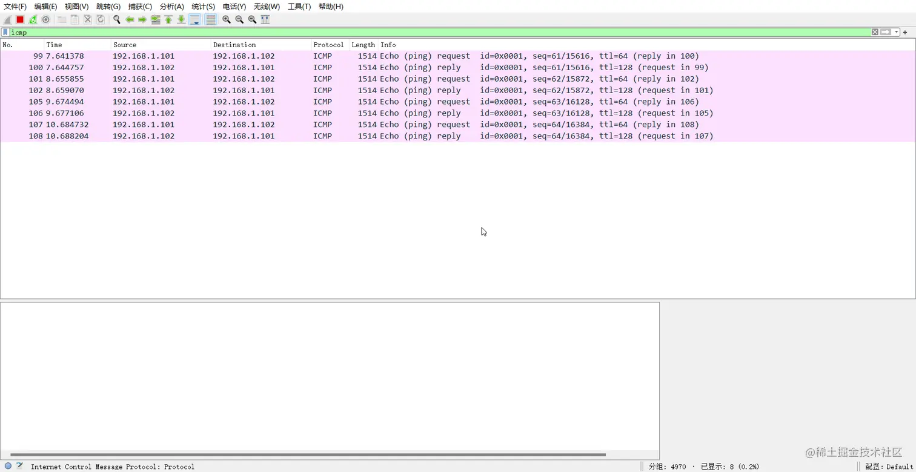Open display filter bookmarks
Screen dimensions: 916x472
click(x=5, y=32)
